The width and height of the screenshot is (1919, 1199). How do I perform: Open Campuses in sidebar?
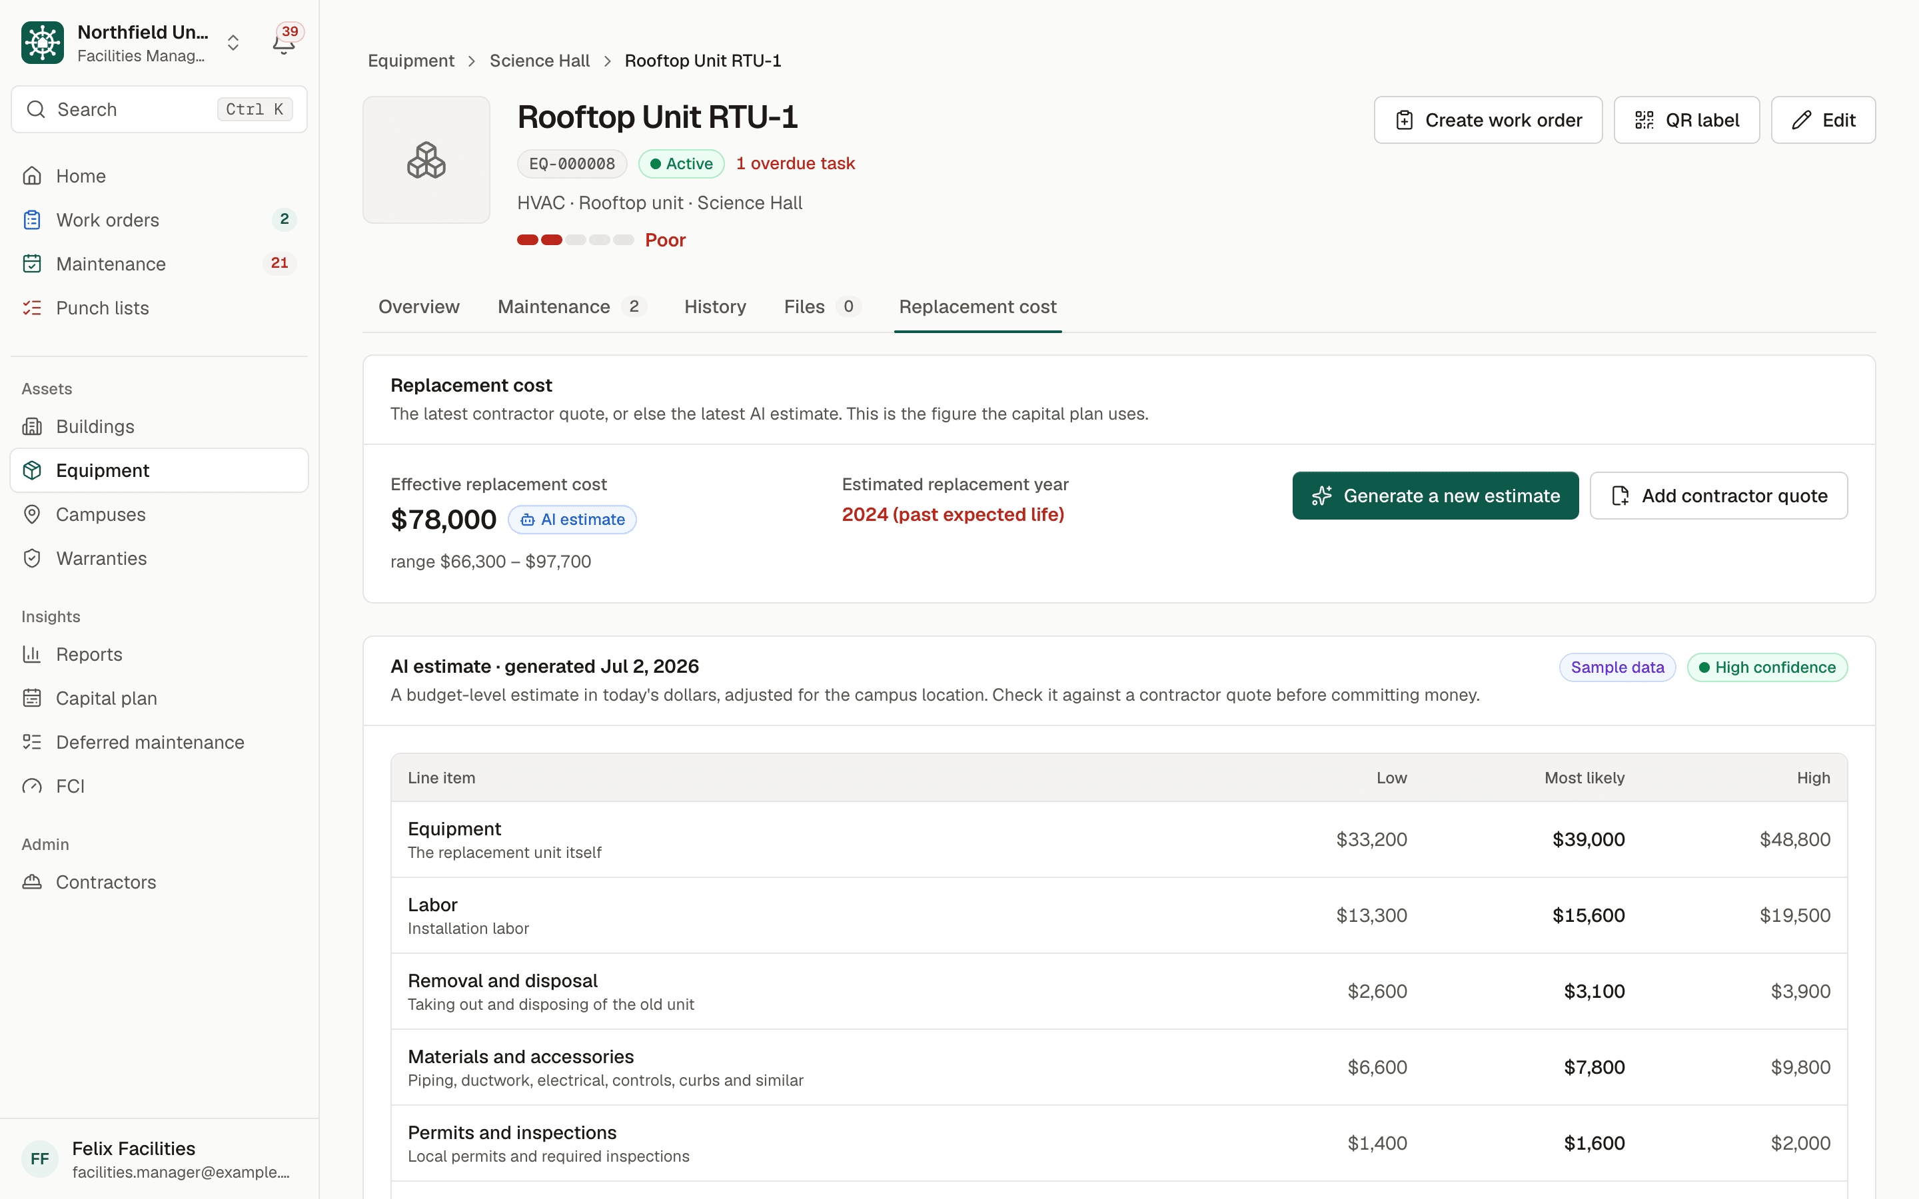pos(159,515)
